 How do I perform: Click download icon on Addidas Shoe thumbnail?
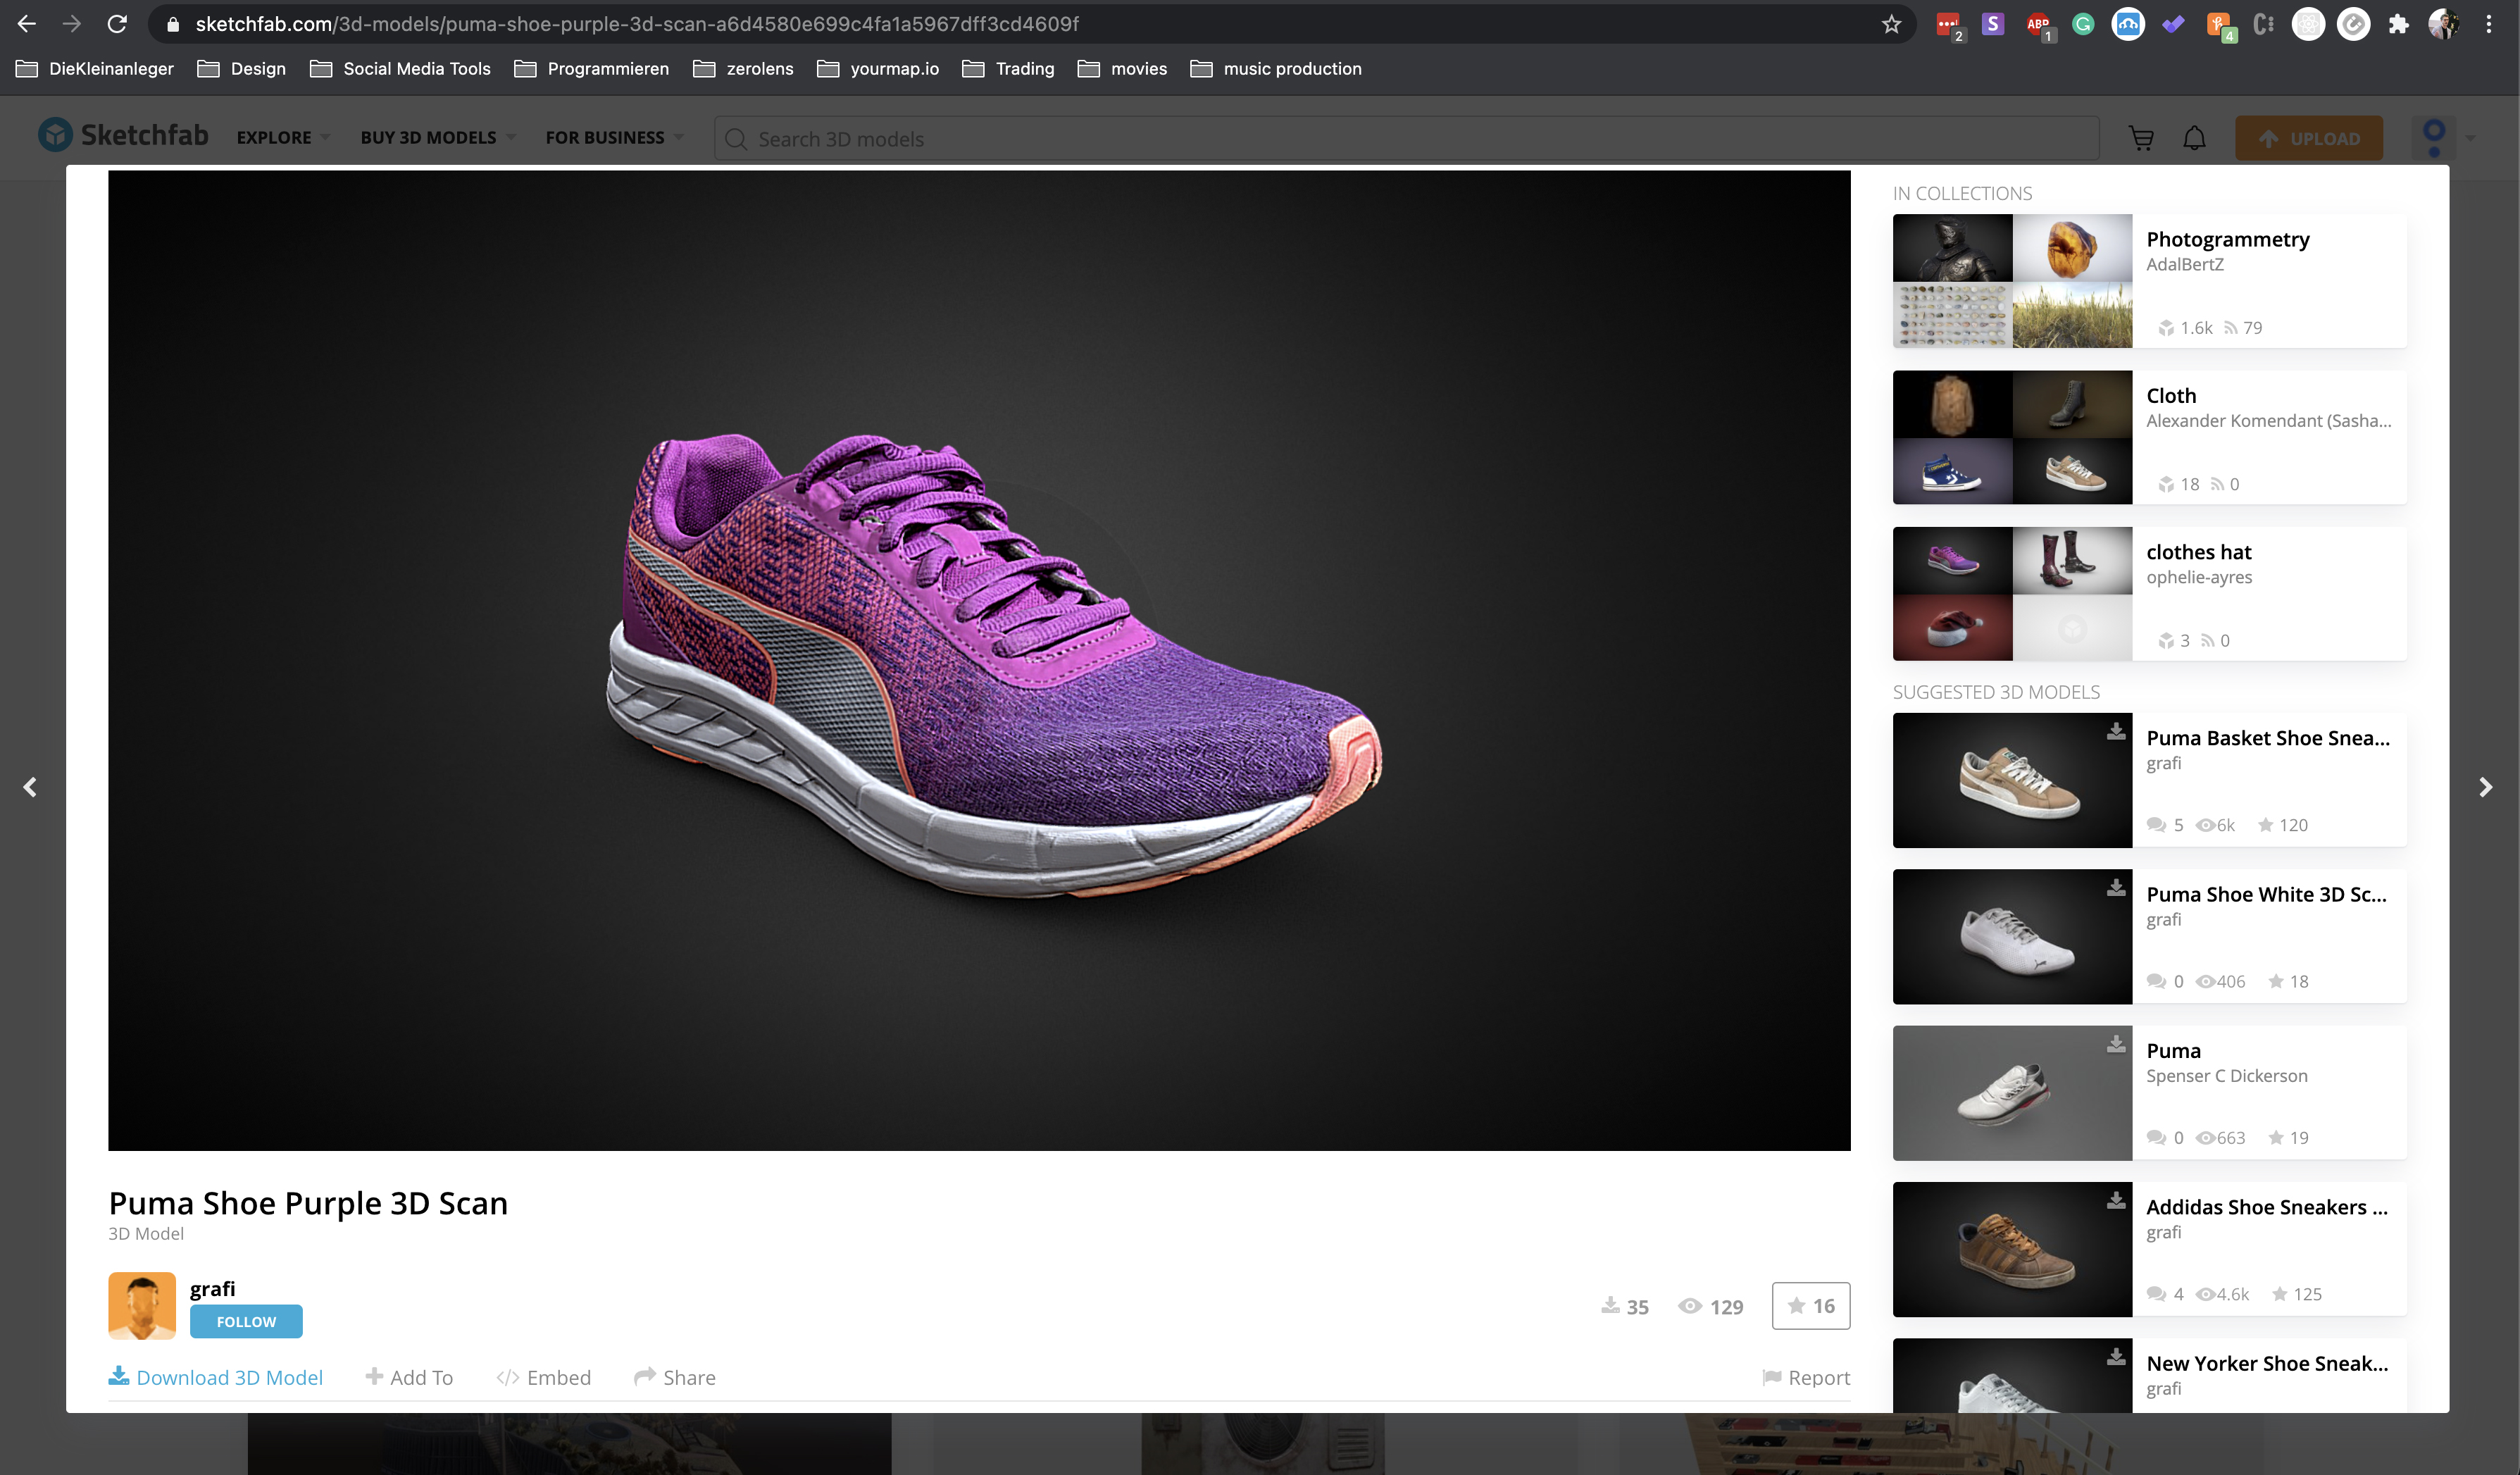pyautogui.click(x=2115, y=1200)
